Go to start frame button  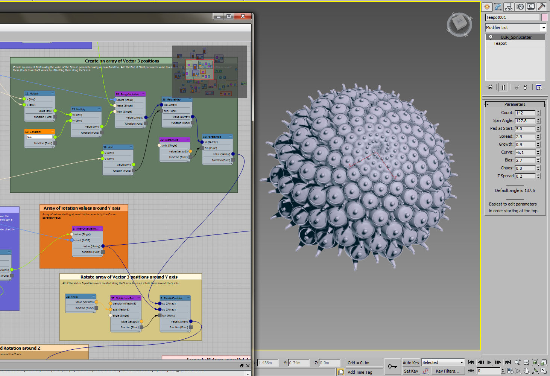pyautogui.click(x=471, y=362)
